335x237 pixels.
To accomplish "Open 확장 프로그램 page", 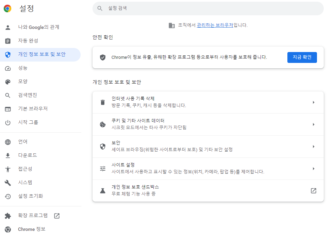I will click(x=40, y=216).
